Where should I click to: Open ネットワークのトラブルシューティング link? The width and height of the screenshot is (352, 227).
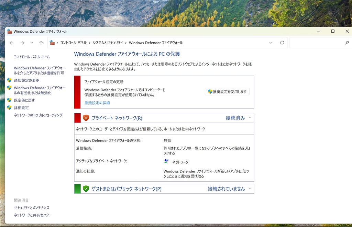pos(38,115)
